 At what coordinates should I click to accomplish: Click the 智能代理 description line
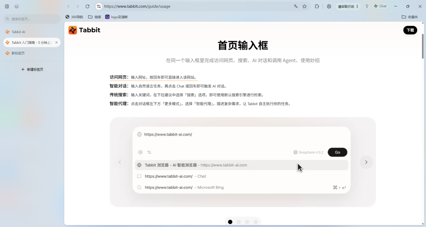pyautogui.click(x=200, y=104)
